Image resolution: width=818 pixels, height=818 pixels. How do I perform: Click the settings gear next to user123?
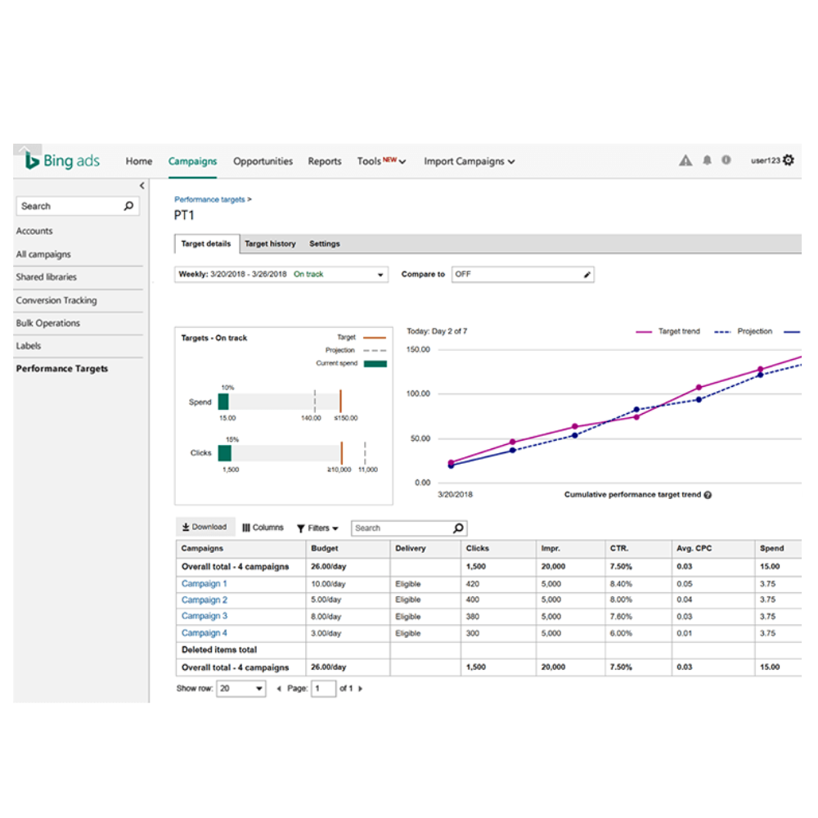[789, 160]
